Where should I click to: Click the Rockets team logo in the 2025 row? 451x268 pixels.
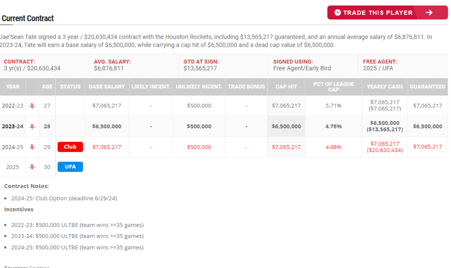point(32,167)
